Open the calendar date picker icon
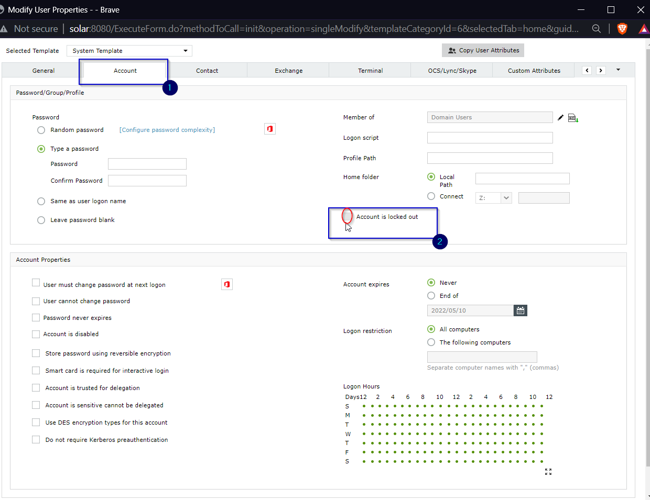This screenshot has width=650, height=500. 520,310
